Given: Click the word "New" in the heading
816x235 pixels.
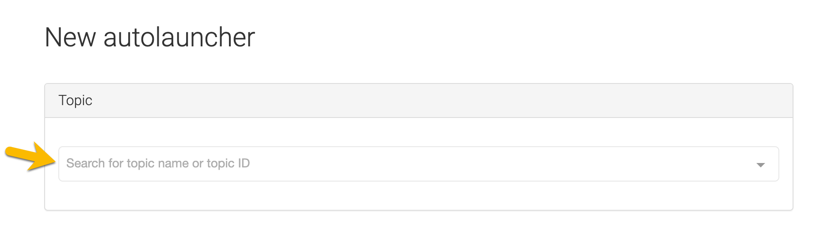Looking at the screenshot, I should [70, 37].
